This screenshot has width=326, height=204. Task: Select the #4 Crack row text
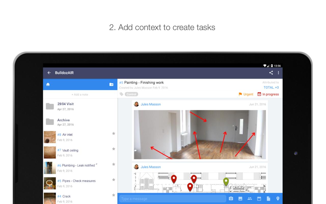pos(64,196)
